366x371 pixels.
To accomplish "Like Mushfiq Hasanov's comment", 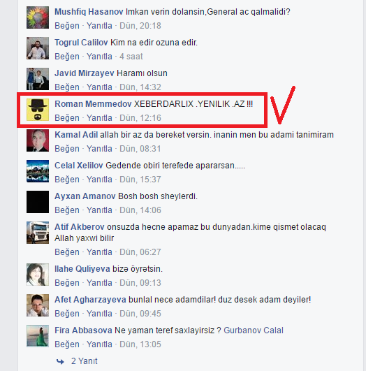I will [x=67, y=26].
